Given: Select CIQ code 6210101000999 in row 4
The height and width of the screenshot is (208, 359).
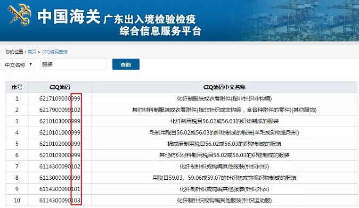Looking at the screenshot, I should click(60, 132).
